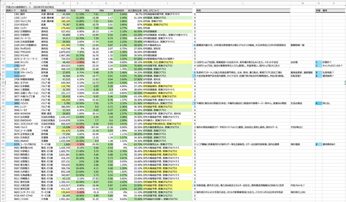
Task: Select the 評価 header cell
Action: tap(318, 10)
